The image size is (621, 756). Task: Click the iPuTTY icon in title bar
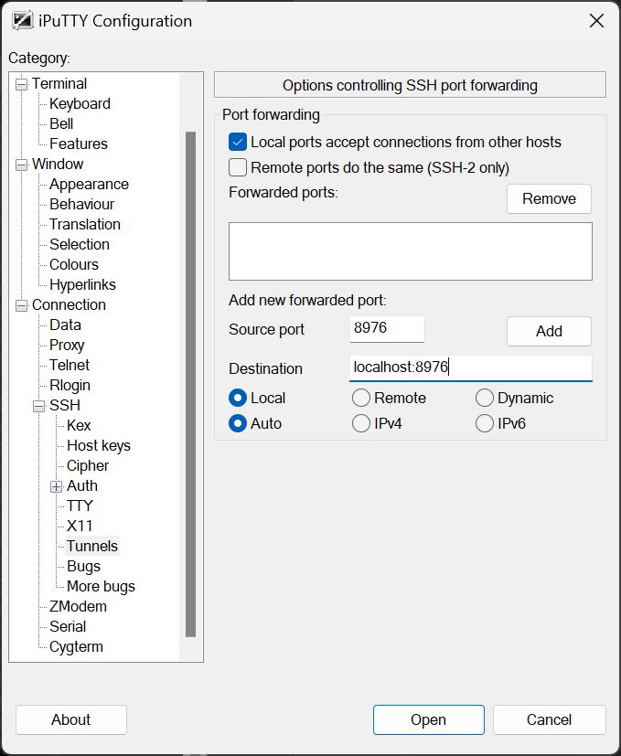22,21
